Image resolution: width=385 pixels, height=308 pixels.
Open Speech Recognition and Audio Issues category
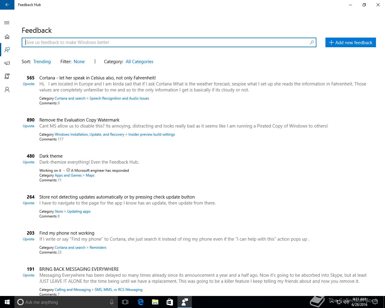(119, 98)
